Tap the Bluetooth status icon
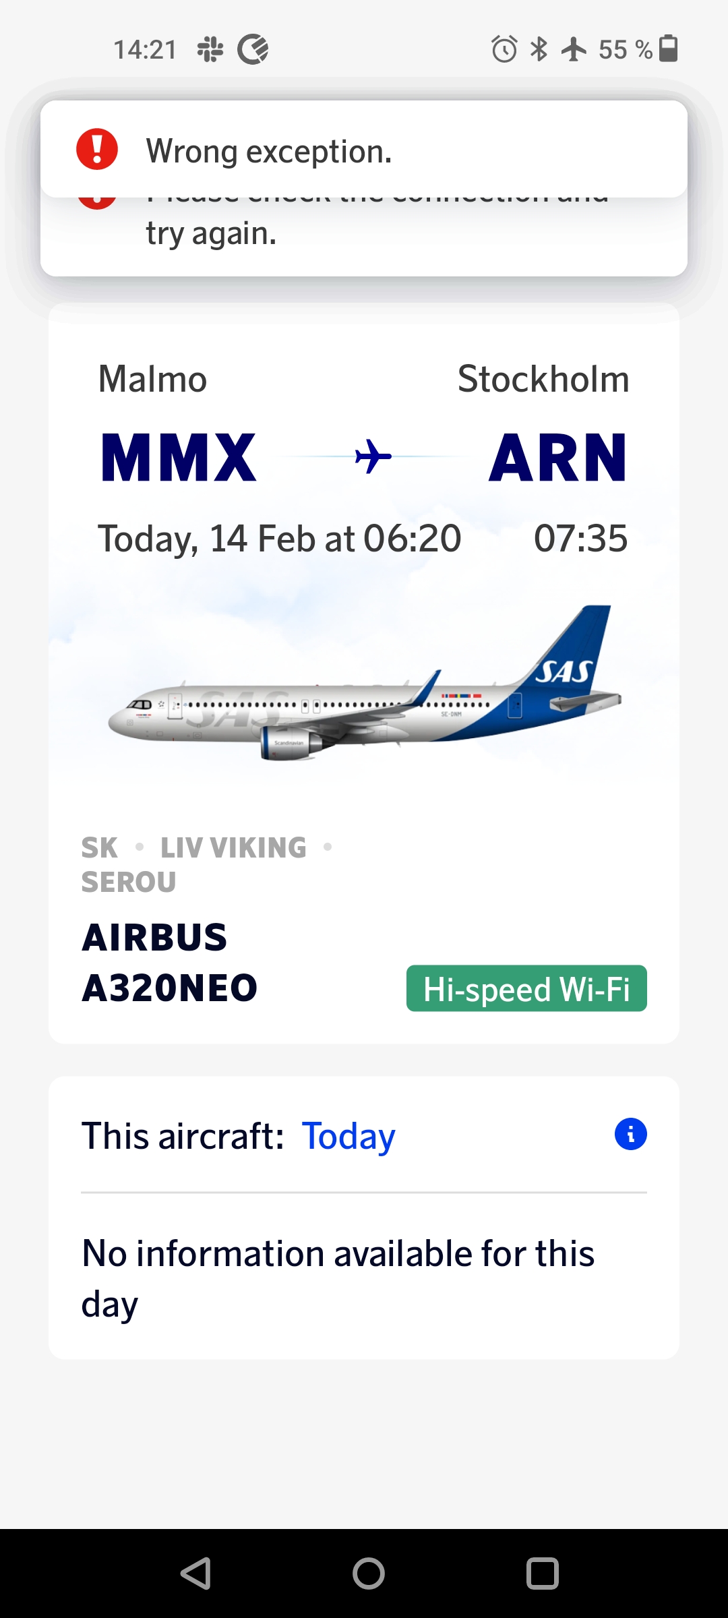The width and height of the screenshot is (728, 1618). tap(539, 49)
